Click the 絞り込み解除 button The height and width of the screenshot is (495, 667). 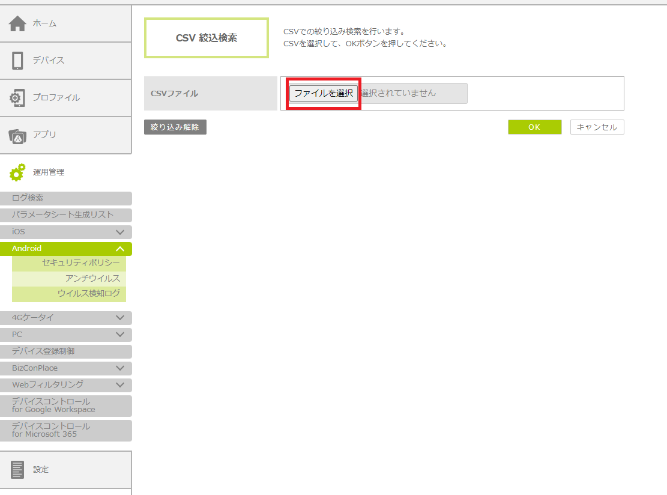(175, 127)
